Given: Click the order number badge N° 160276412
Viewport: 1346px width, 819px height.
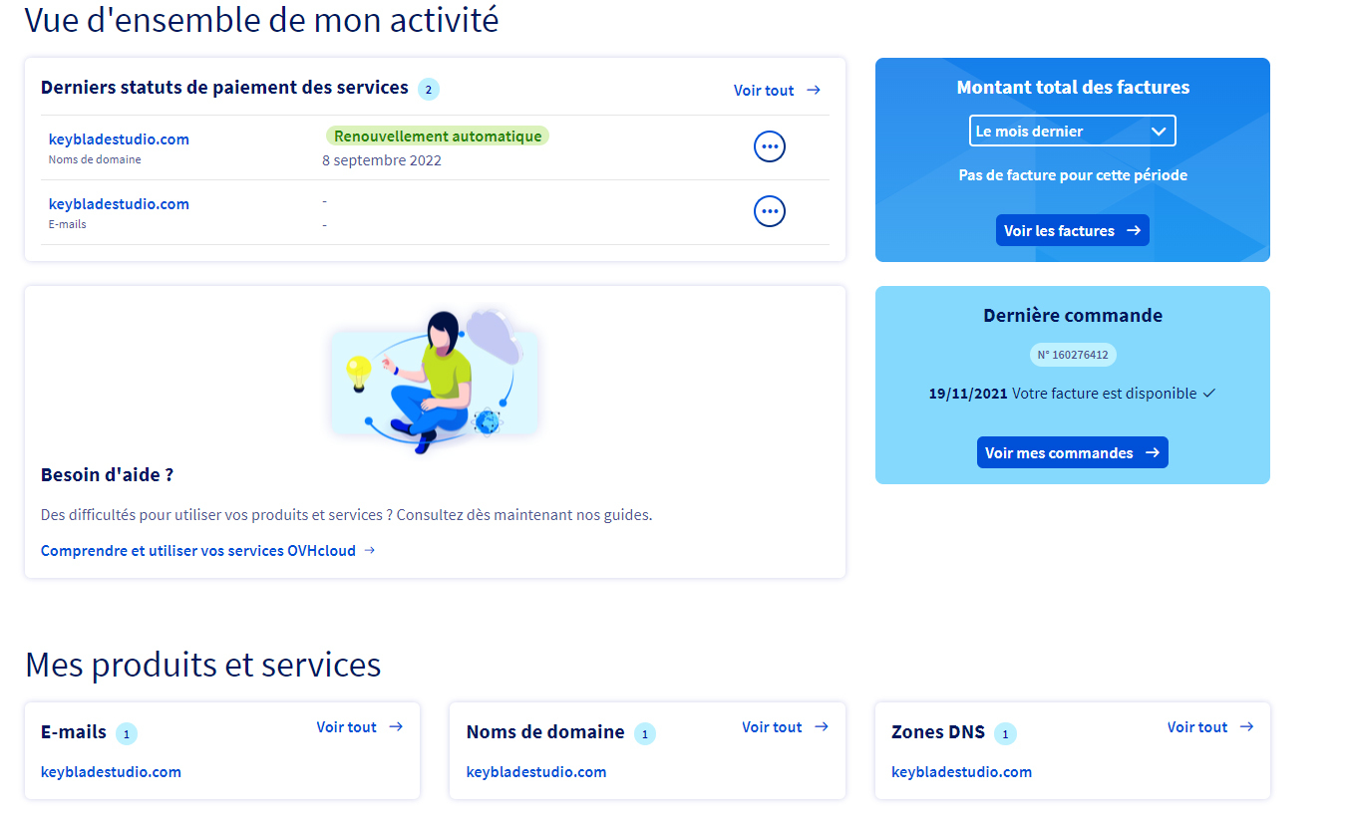Looking at the screenshot, I should 1073,355.
